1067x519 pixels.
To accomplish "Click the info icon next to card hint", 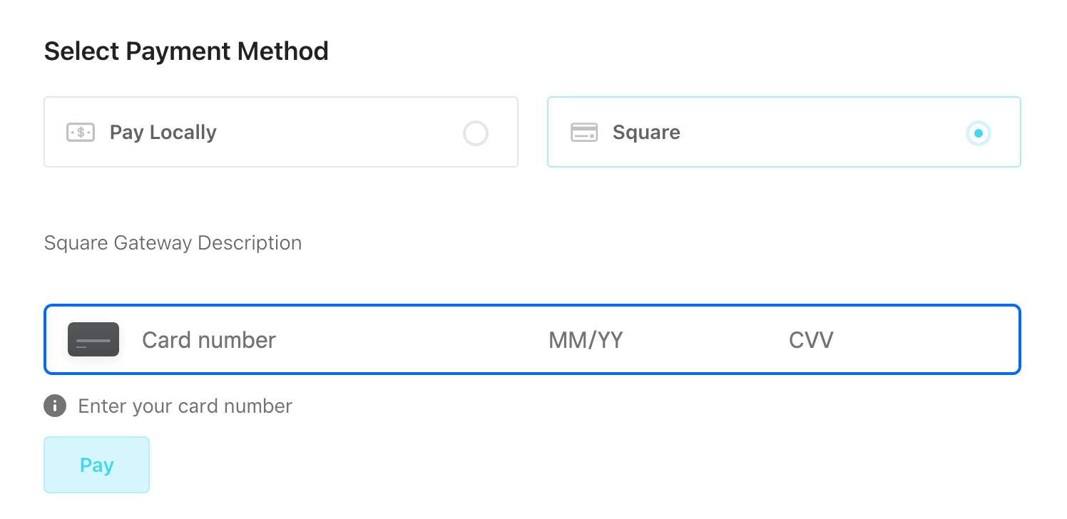I will pos(55,406).
